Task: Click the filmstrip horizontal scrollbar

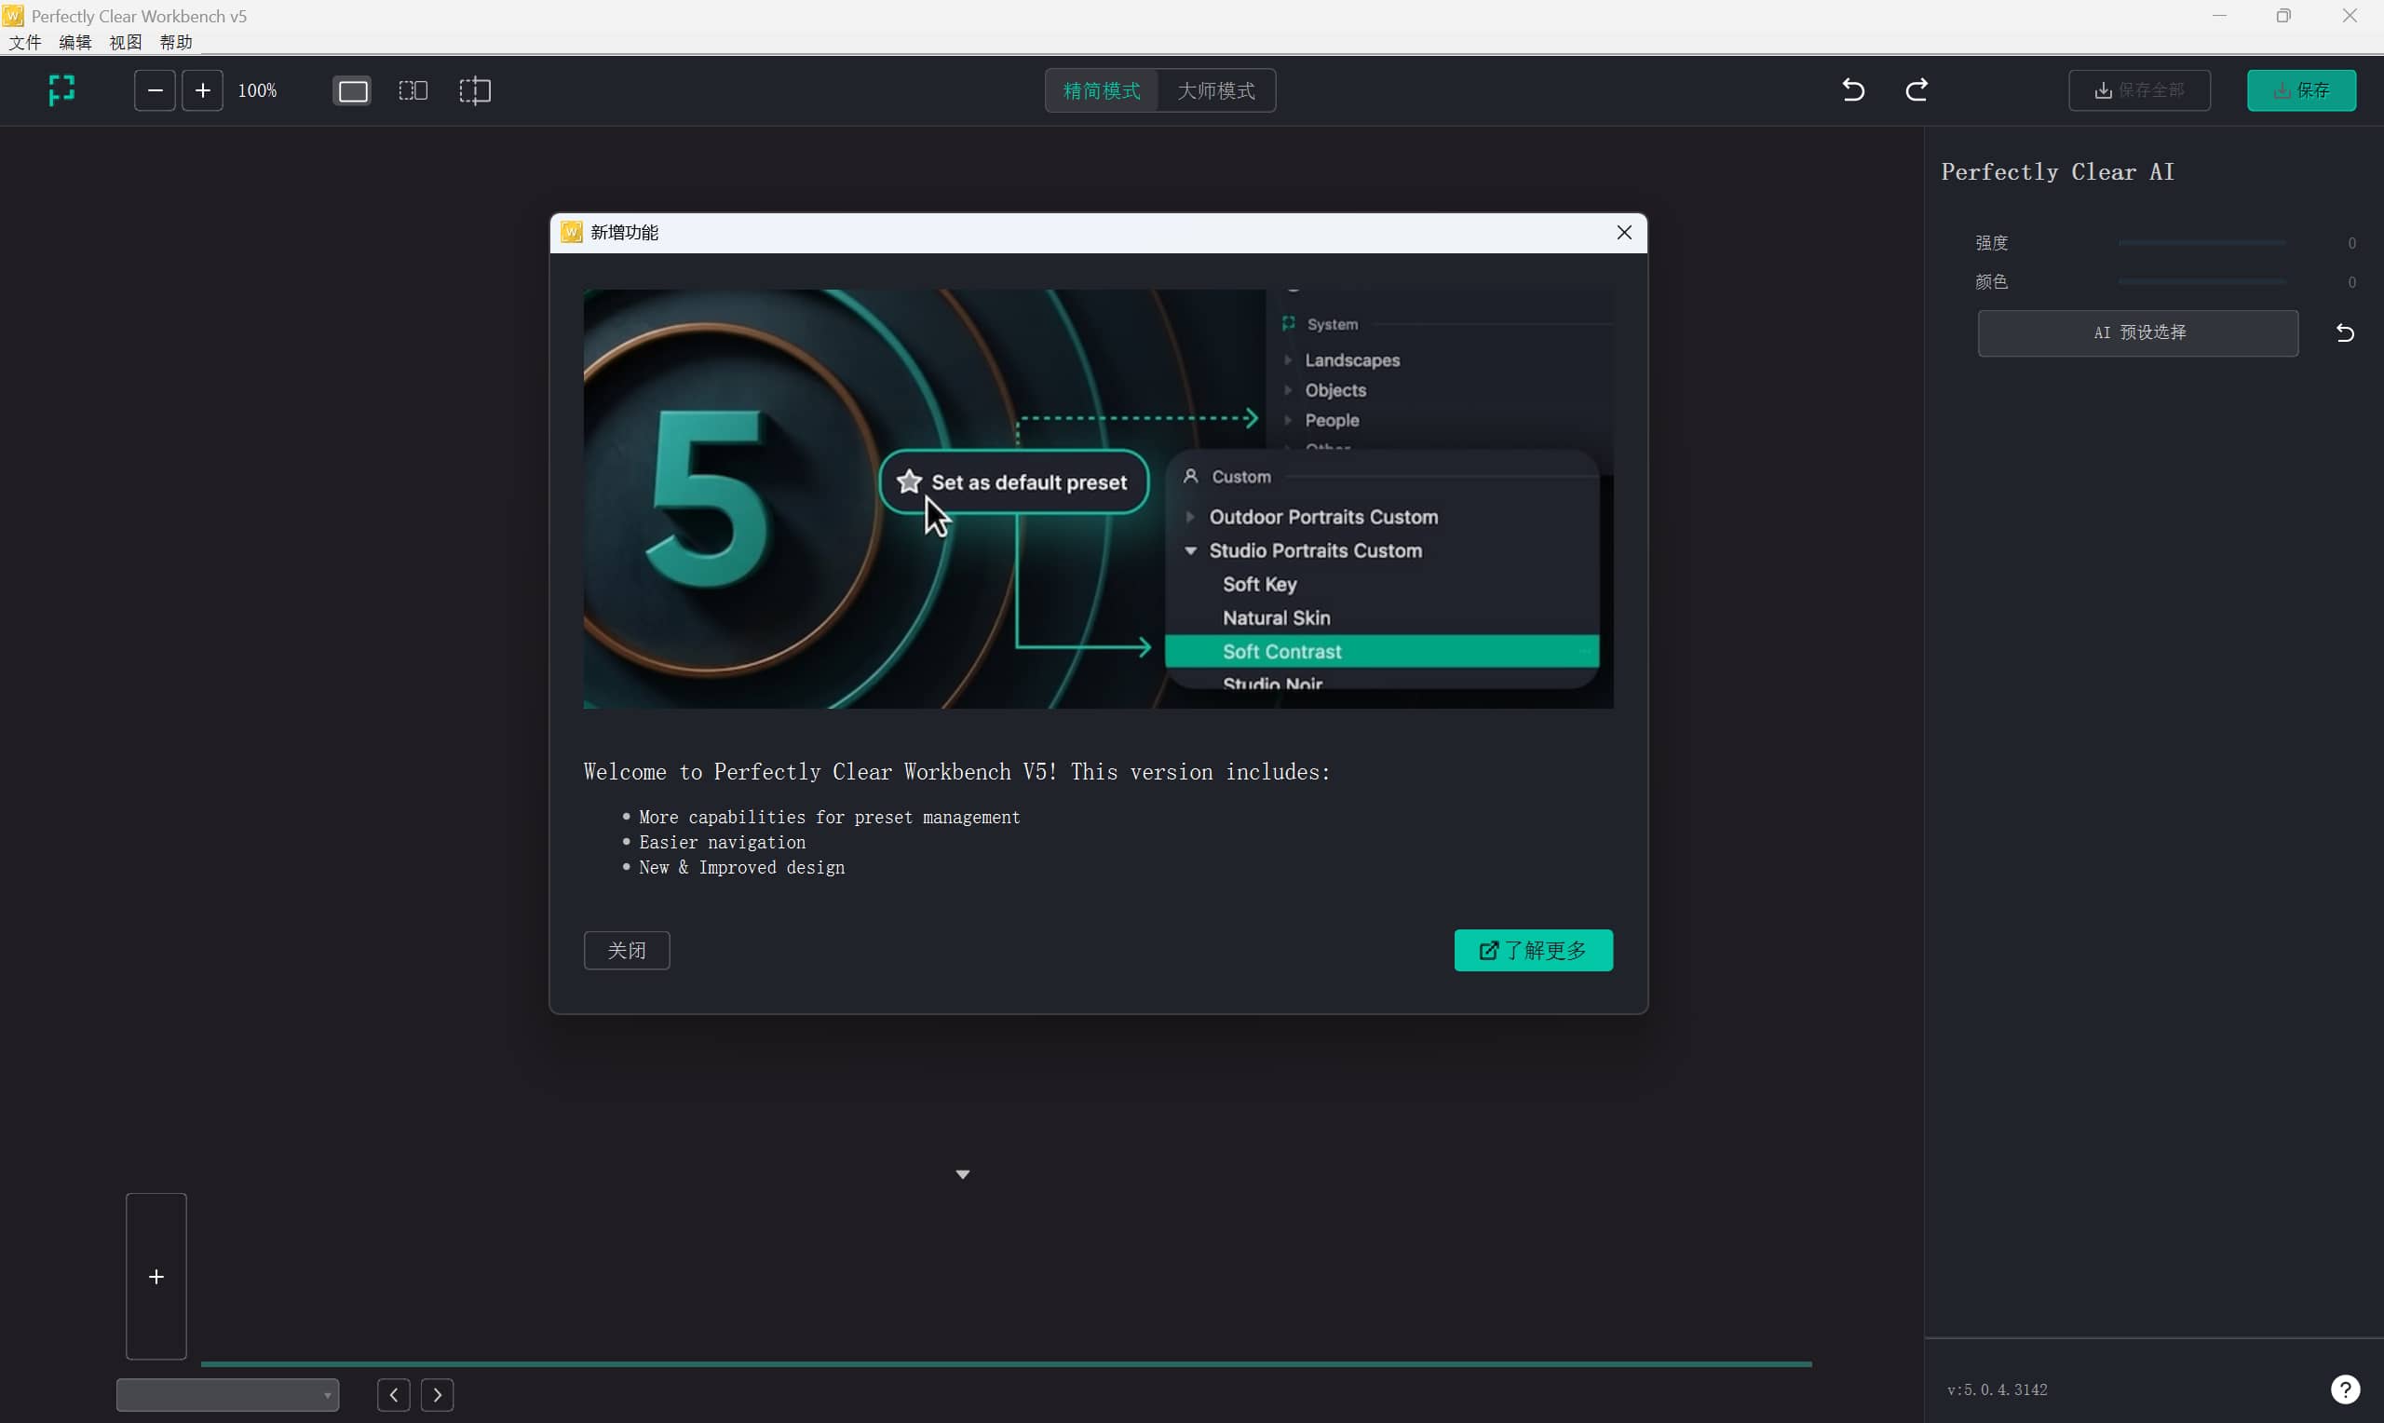Action: pos(1006,1363)
